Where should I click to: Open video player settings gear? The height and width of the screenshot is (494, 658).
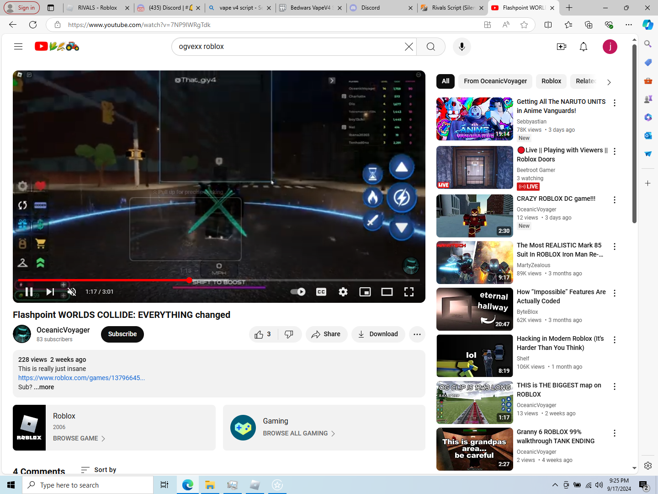point(343,292)
